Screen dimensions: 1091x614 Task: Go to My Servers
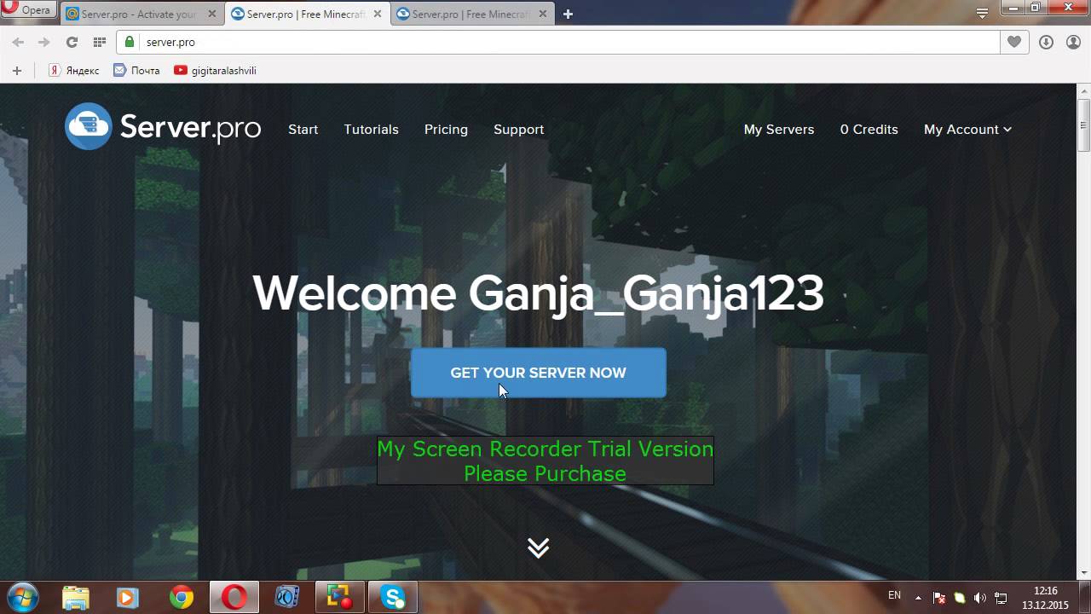click(778, 130)
